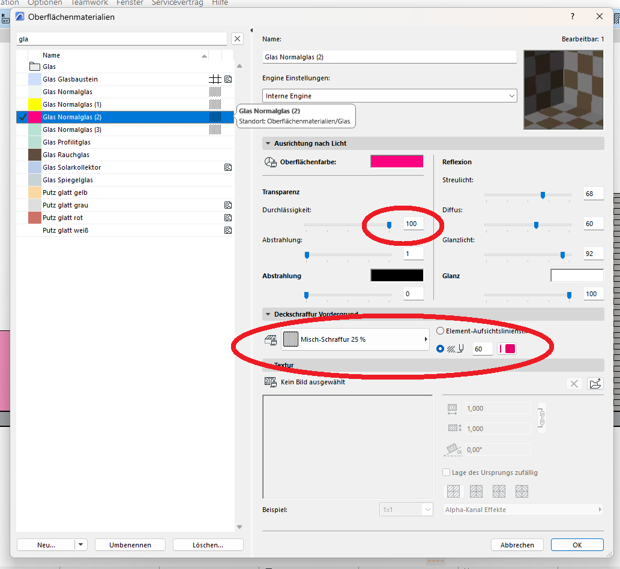
Task: Click texture icon on Putz glatt rot row
Action: pos(228,218)
